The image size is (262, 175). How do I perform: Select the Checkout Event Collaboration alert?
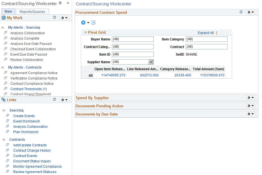[33, 49]
